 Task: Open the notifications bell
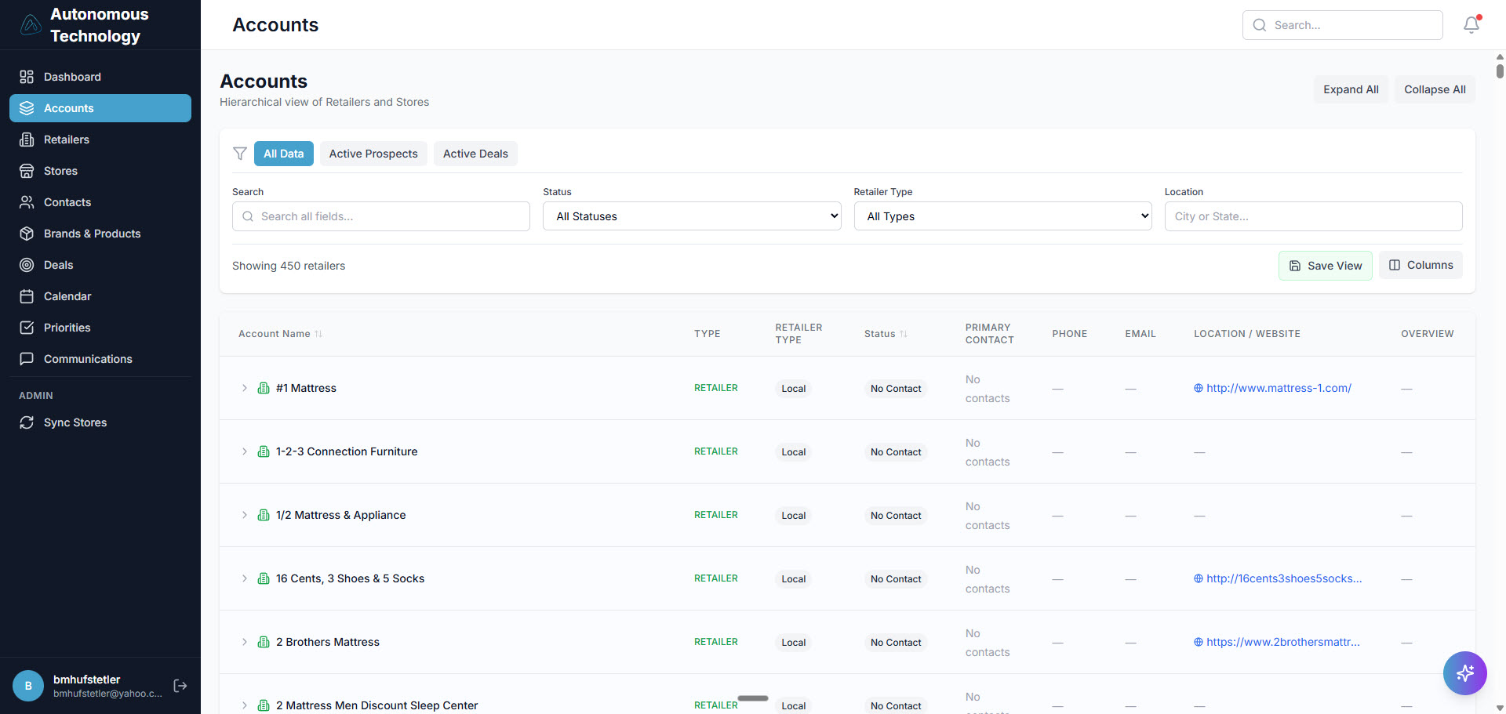[1471, 25]
